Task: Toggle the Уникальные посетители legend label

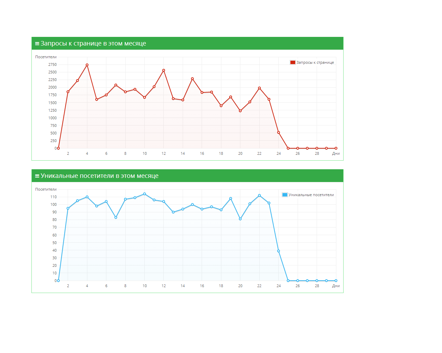Action: tap(311, 195)
